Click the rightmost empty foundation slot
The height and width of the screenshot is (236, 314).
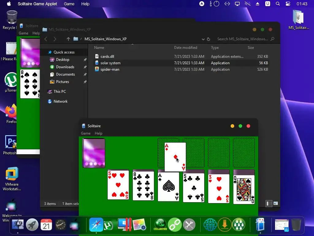[x=244, y=152]
